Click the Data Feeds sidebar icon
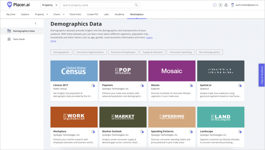 click(9, 39)
